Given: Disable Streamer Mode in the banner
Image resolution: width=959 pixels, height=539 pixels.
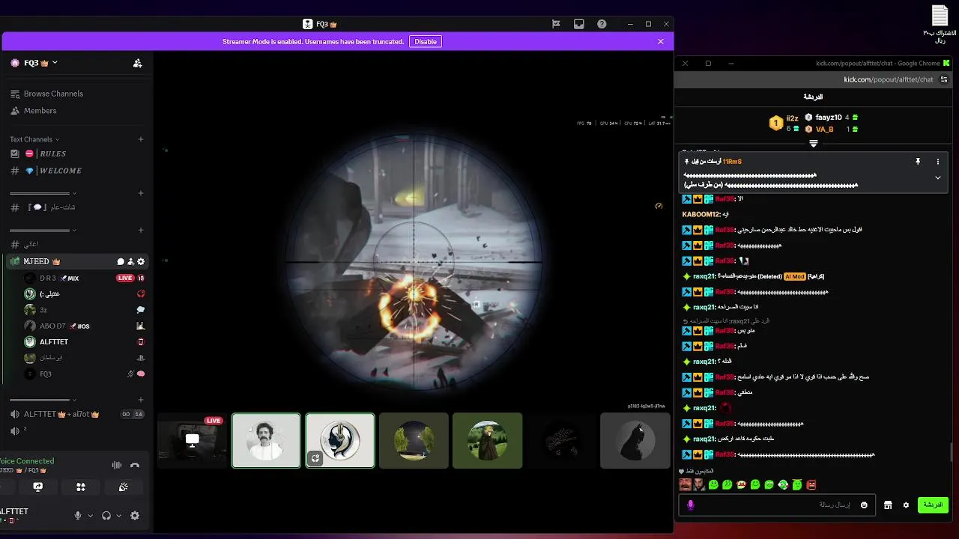Looking at the screenshot, I should 426,42.
